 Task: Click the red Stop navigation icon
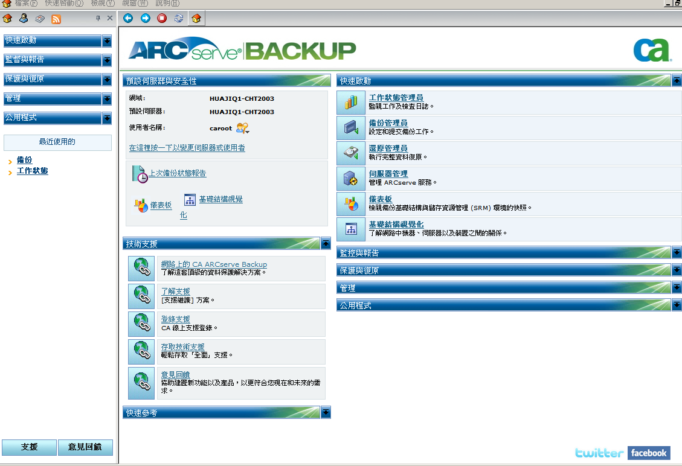click(x=161, y=18)
